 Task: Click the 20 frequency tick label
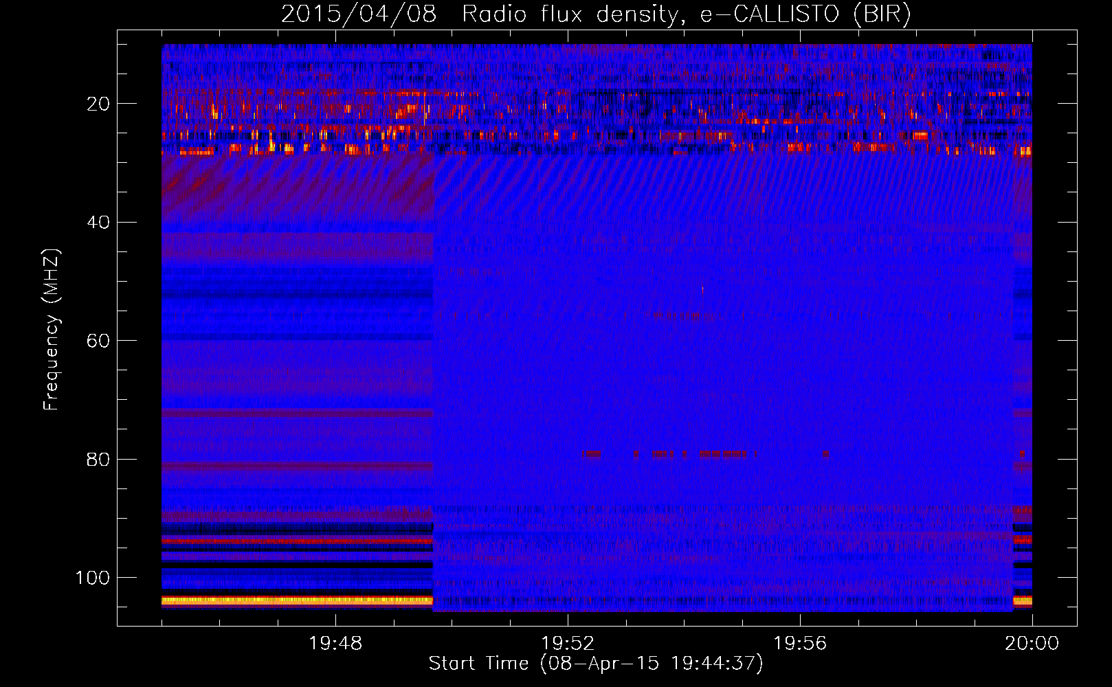click(x=99, y=104)
